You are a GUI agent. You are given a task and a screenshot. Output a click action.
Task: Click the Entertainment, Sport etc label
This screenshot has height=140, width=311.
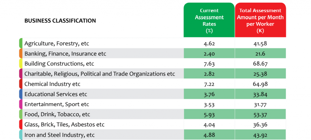coord(57,104)
